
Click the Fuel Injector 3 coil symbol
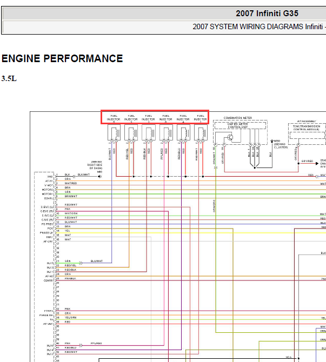point(131,132)
